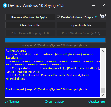Click the 'Destroy Windows 10 Spying v1.3' title text
111x107 pixels.
coord(36,5)
